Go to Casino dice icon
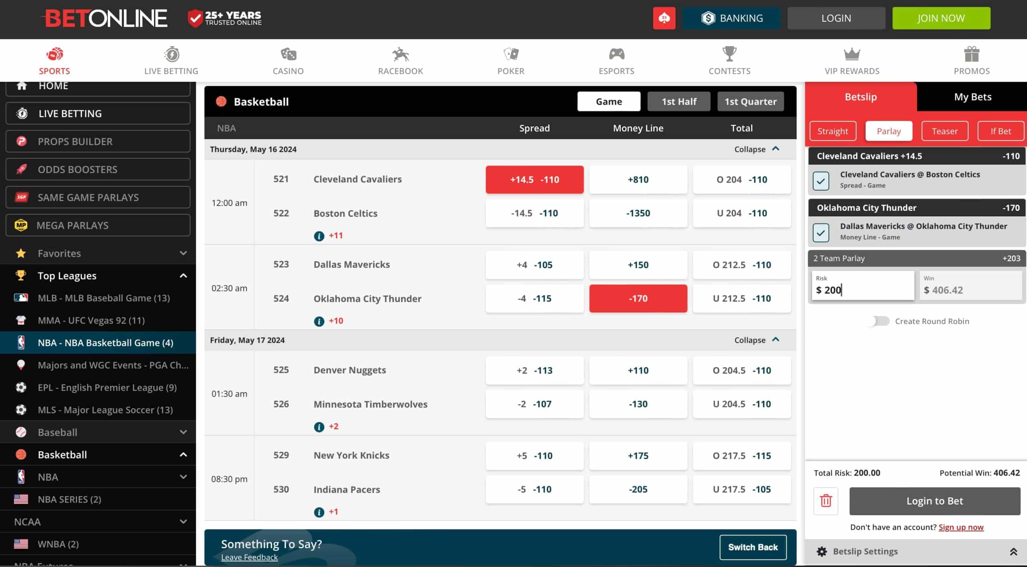Image resolution: width=1027 pixels, height=567 pixels. click(288, 54)
